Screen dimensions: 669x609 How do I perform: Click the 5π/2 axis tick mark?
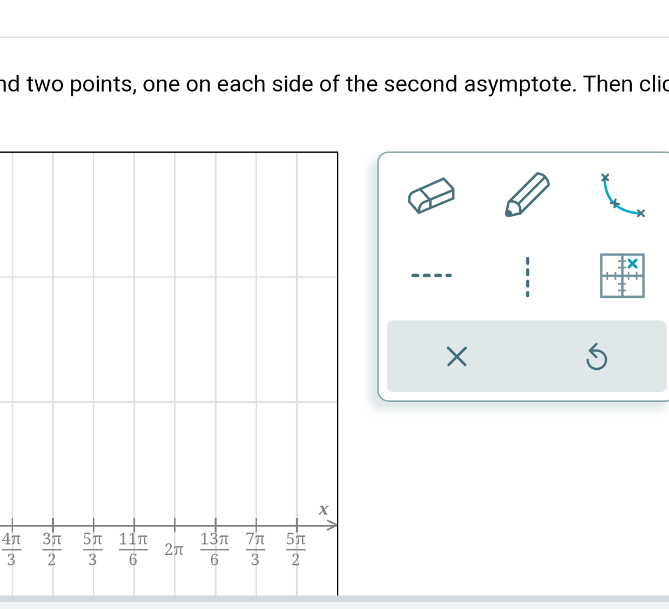296,524
